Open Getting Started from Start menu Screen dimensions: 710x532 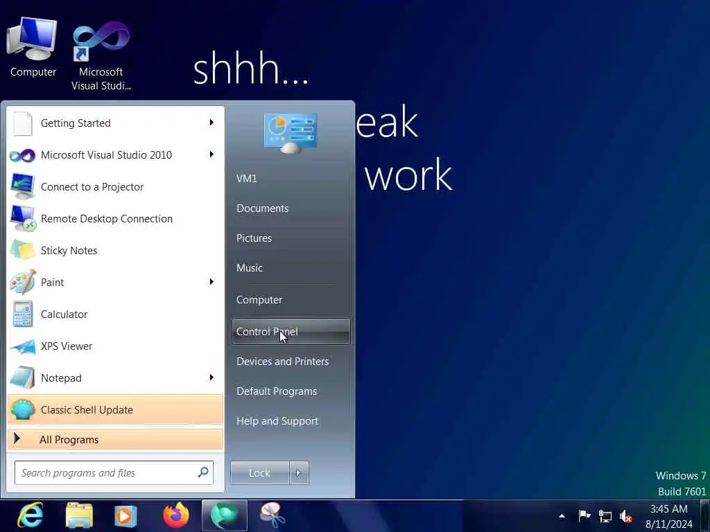(x=116, y=123)
